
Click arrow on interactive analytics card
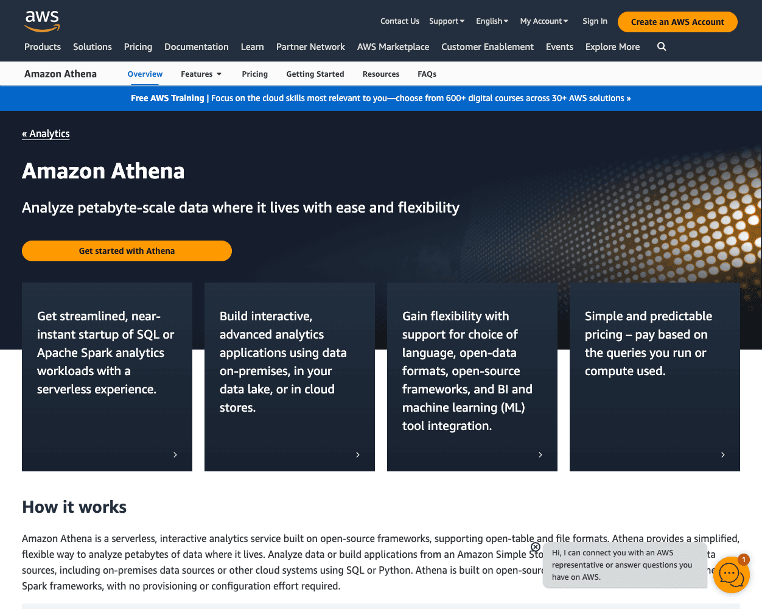click(358, 455)
